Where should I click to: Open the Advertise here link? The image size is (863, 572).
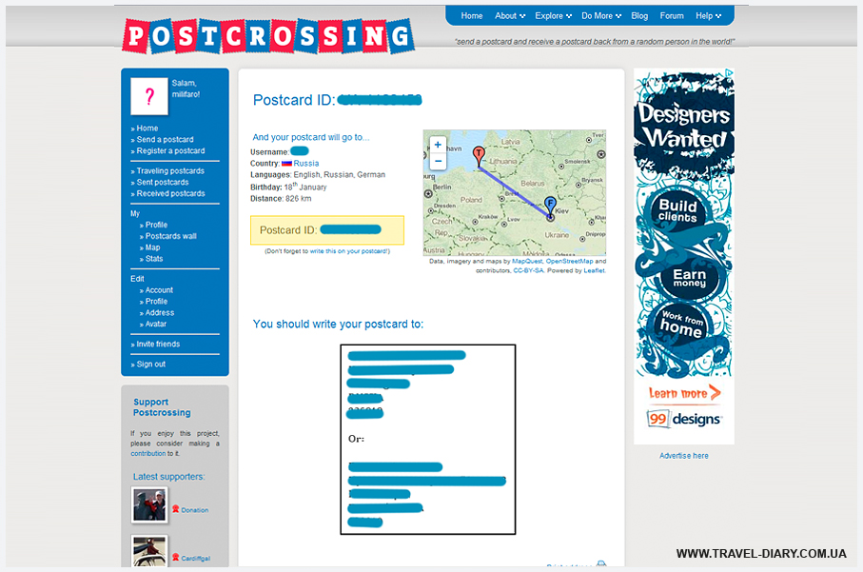point(684,456)
